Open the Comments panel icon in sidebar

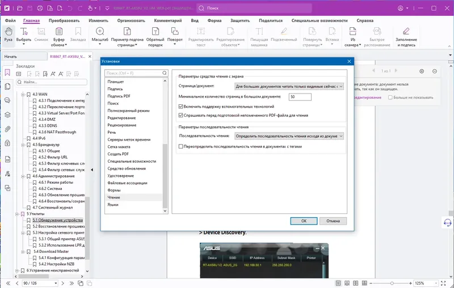click(7, 100)
